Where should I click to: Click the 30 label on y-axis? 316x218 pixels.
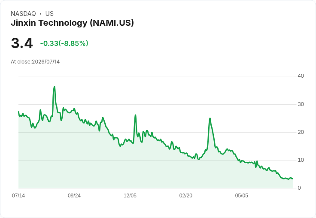tap(301, 104)
